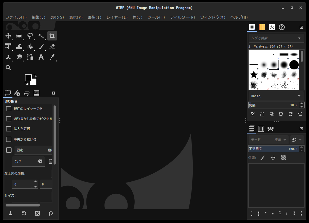The height and width of the screenshot is (223, 309).
Task: Select the Bucket Fill tool
Action: (x=30, y=47)
